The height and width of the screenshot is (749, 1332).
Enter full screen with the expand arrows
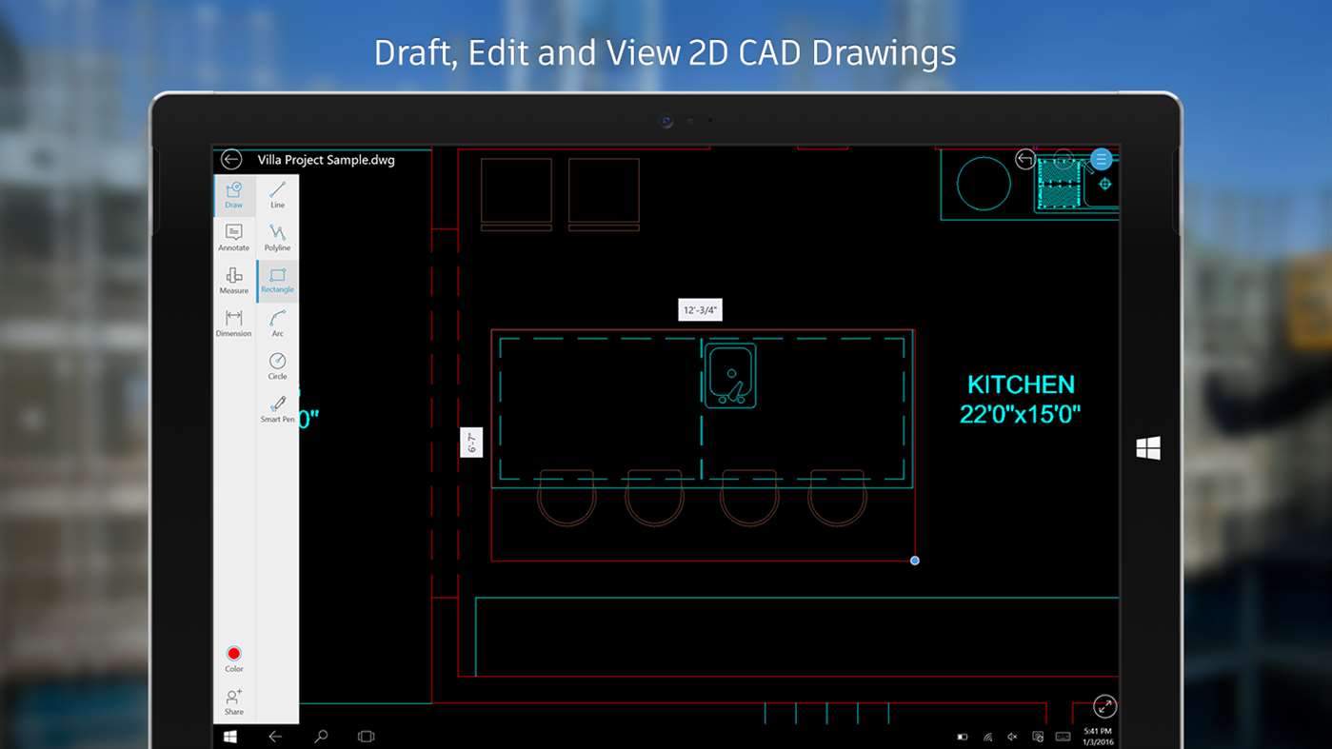1104,706
